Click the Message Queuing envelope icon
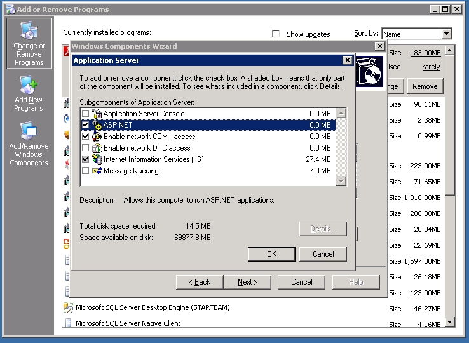 [x=97, y=171]
